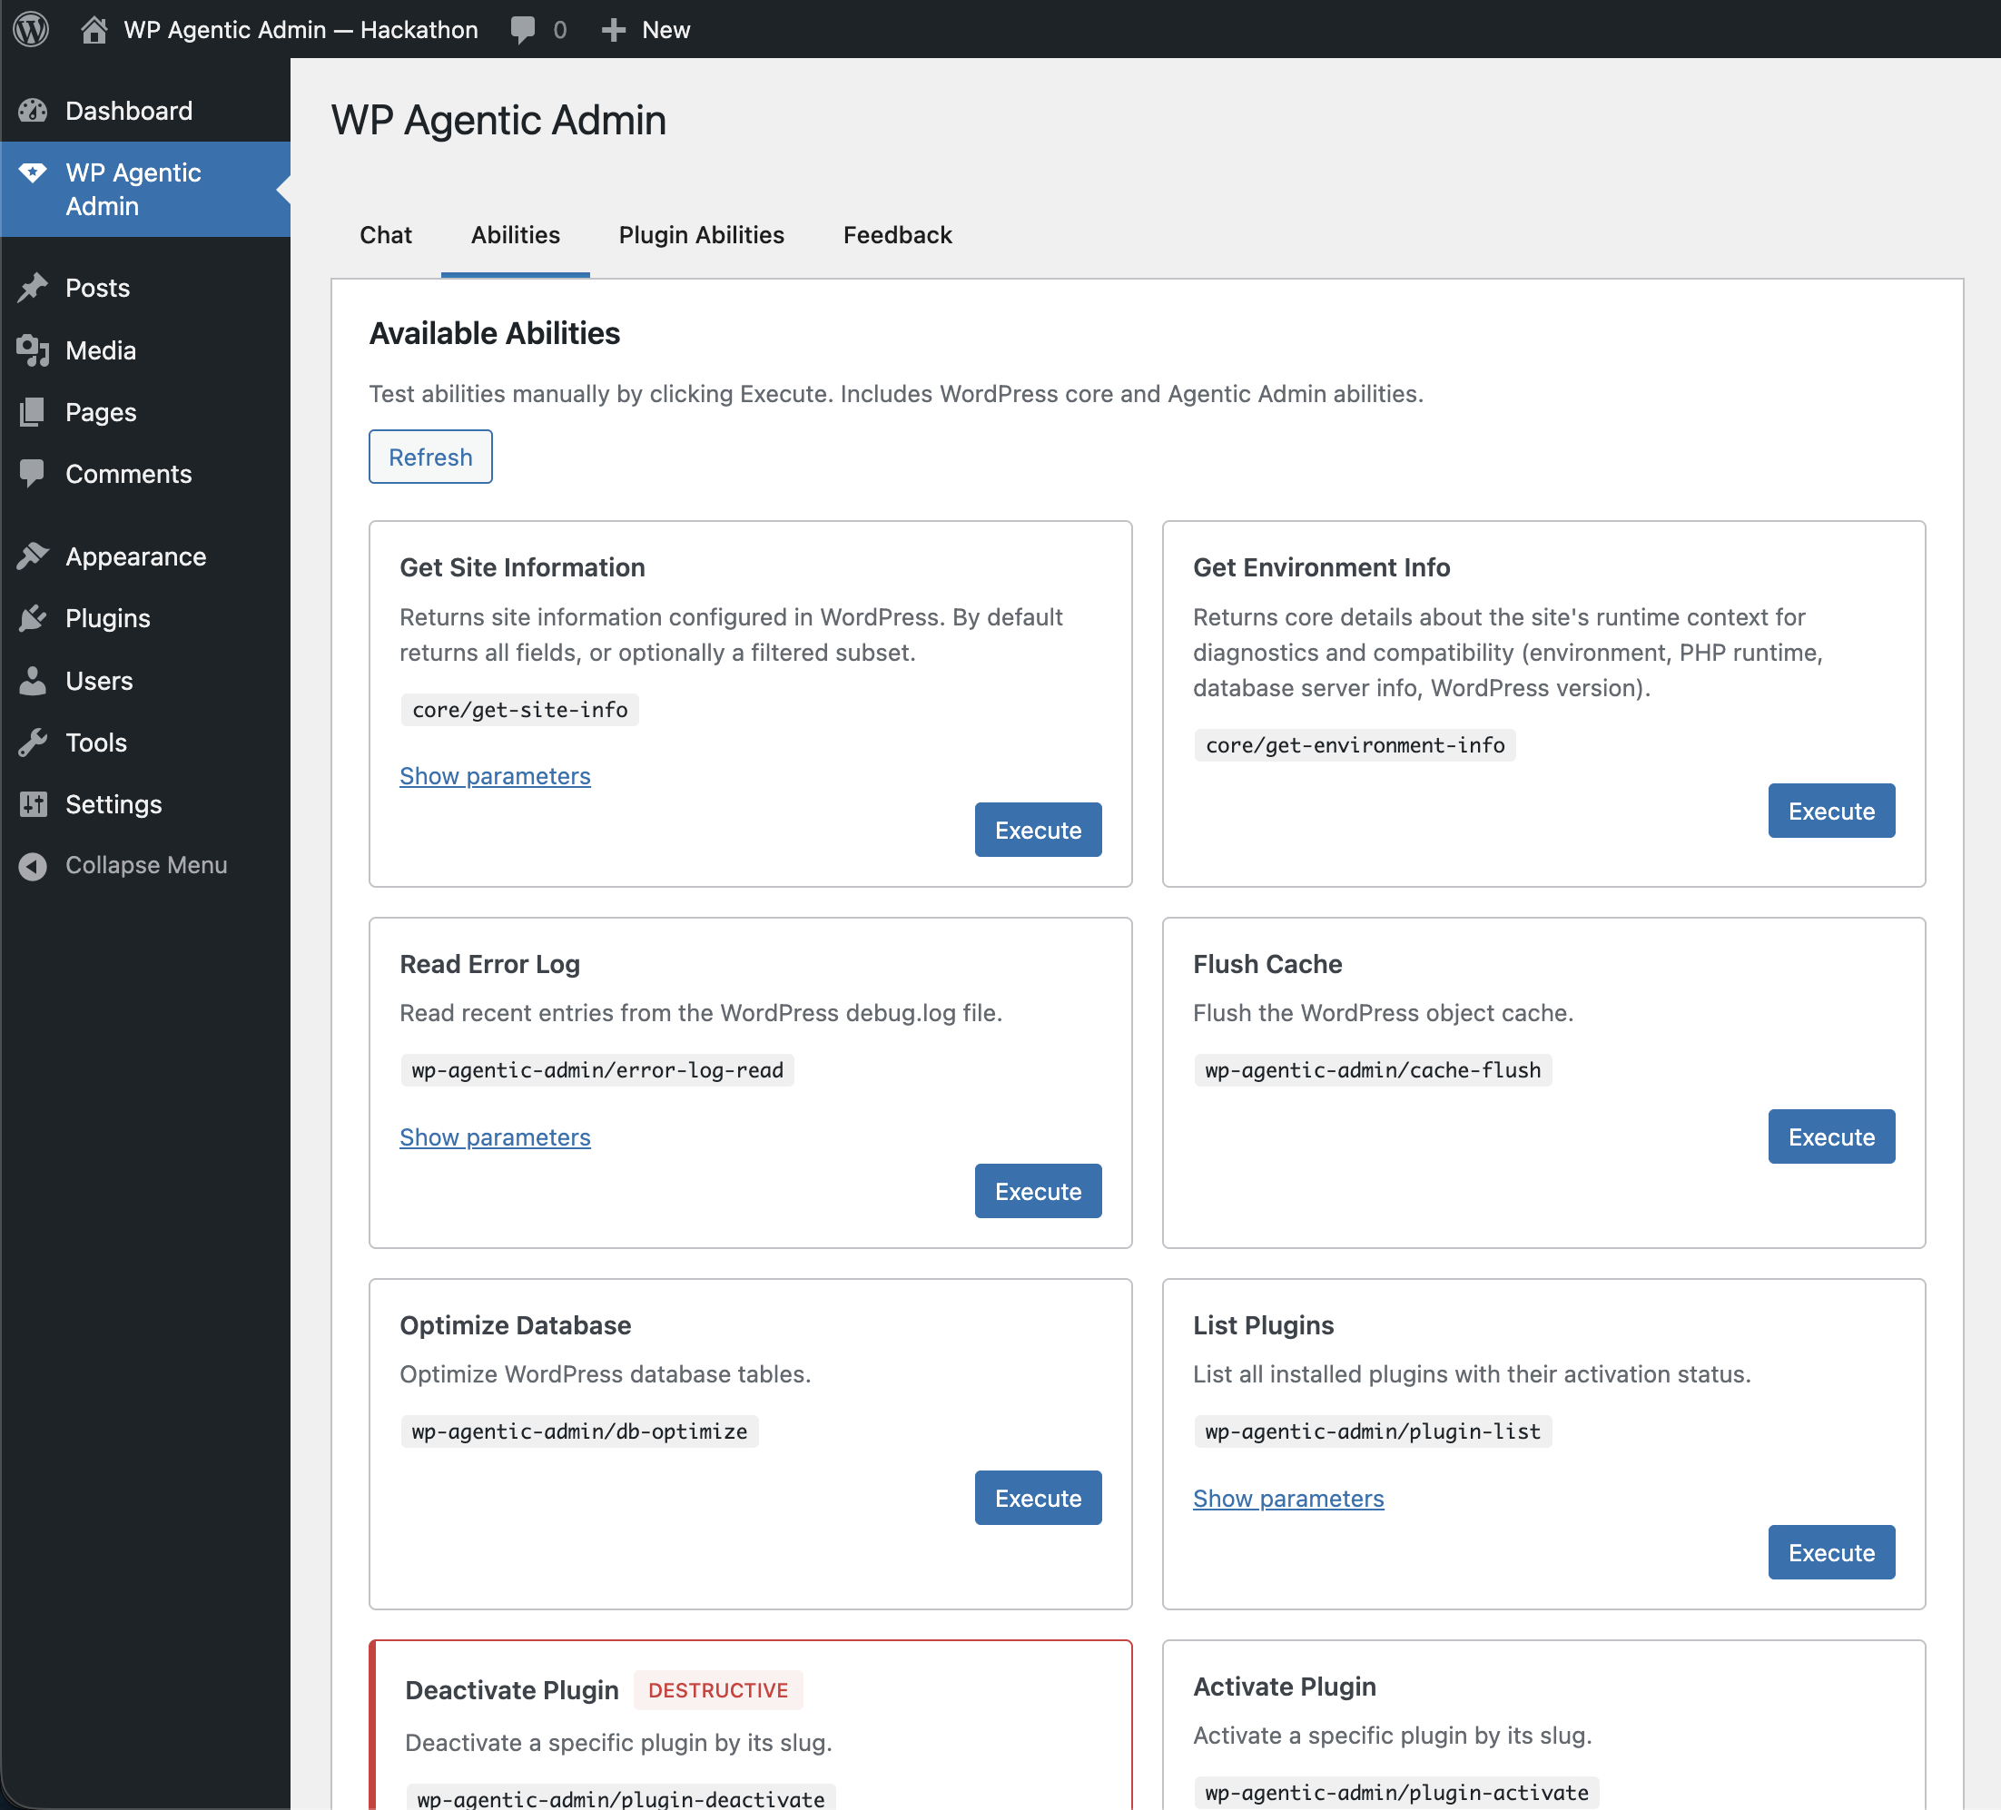
Task: Open Appearance via the paintbrush icon
Action: 33,556
